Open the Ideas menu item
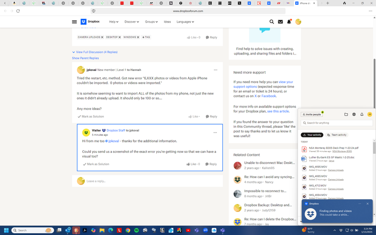This screenshot has height=235, width=376. pos(167,22)
